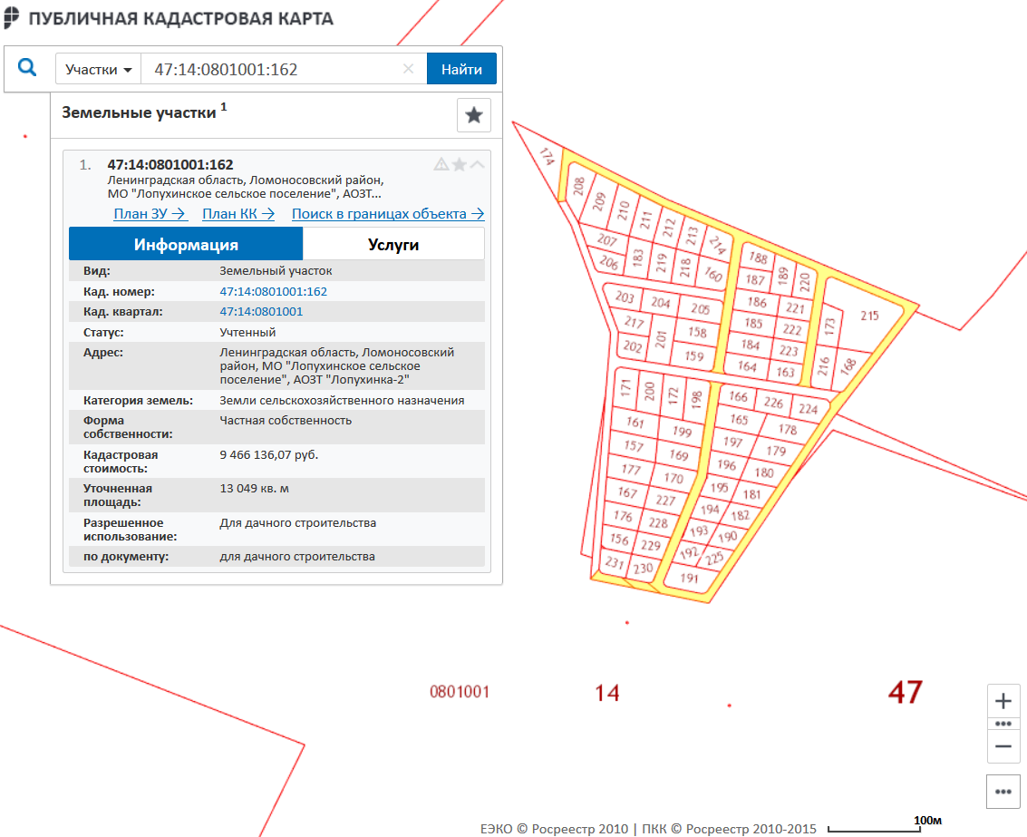
Task: Click the cadastral value 9 466 136,07 руб.
Action: (268, 455)
